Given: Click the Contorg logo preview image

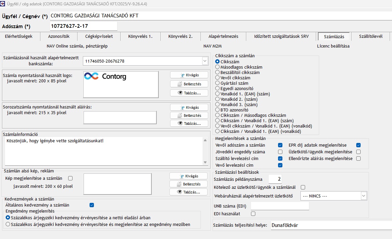Looking at the screenshot, I should coord(121,84).
